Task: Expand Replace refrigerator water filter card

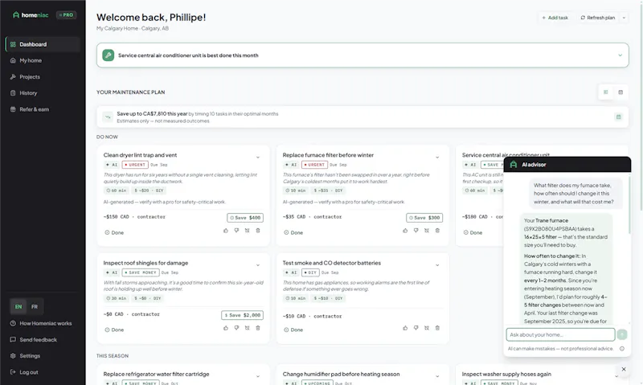Action: 258,376
